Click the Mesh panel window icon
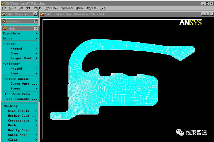Image resolution: width=214 pixels, height=142 pixels. (4, 29)
